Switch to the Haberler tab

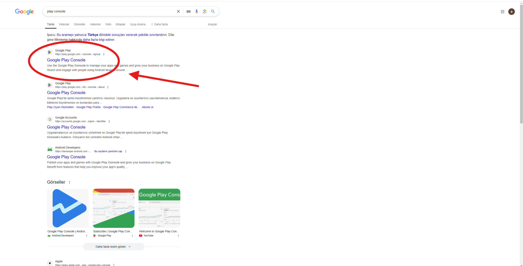click(95, 24)
